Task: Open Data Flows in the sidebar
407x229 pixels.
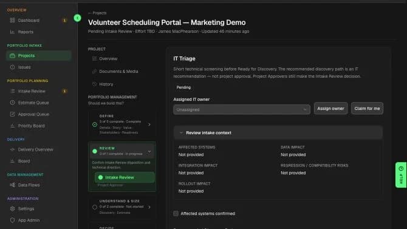Action: (38, 185)
